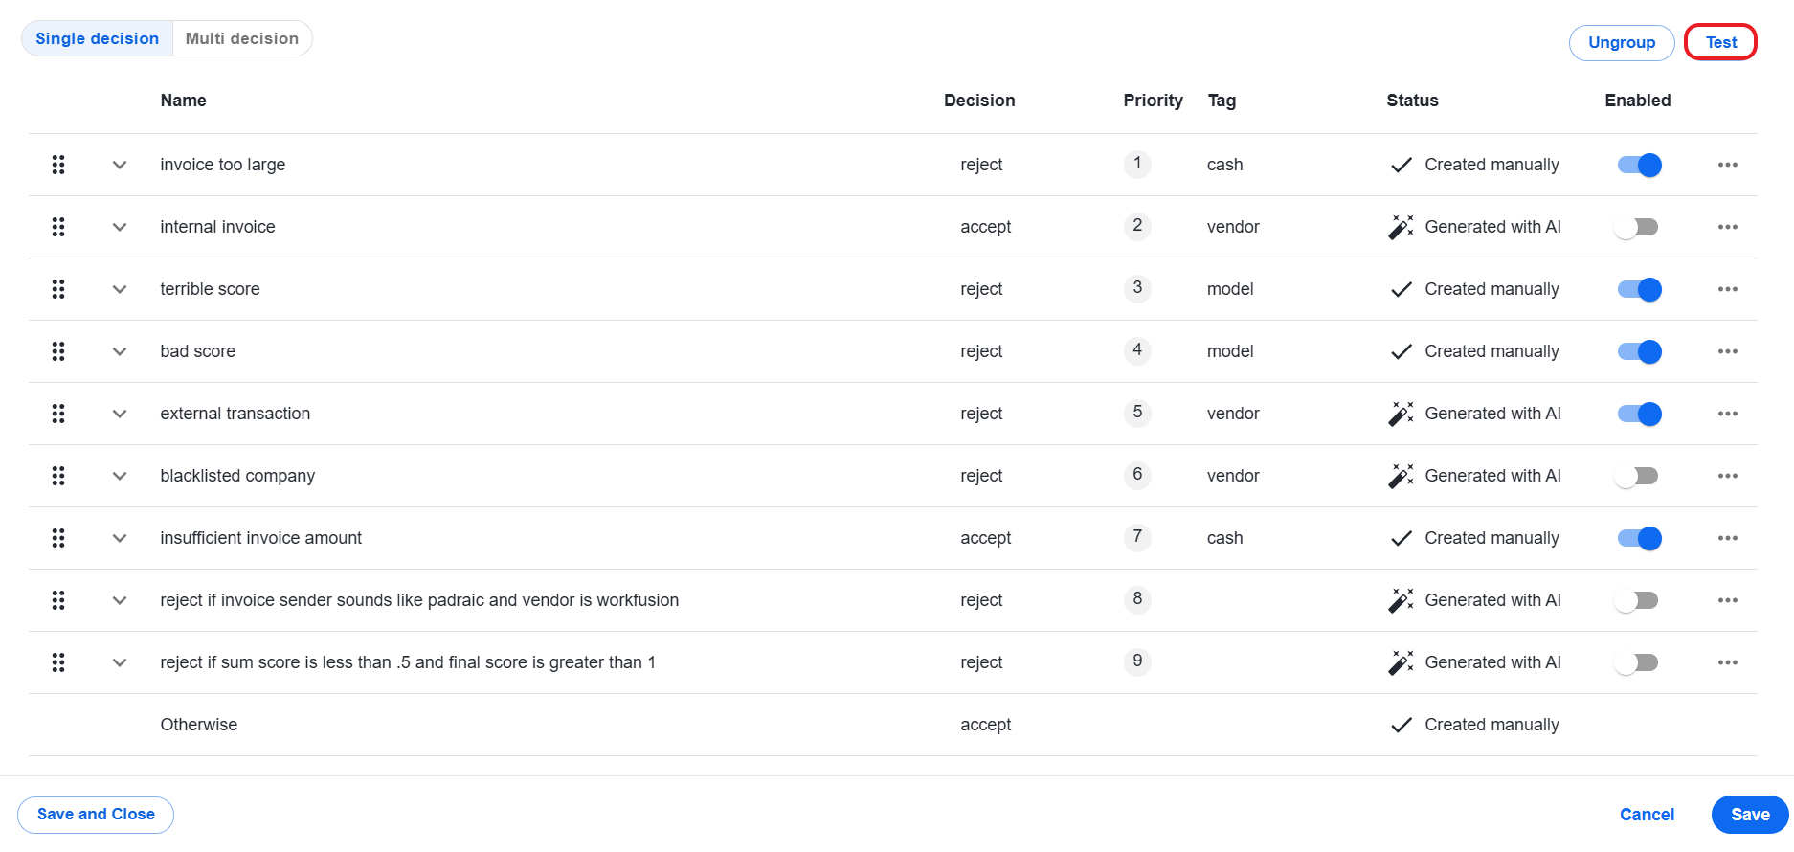
Task: Click checkmark icon on Otherwise row
Action: point(1402,725)
